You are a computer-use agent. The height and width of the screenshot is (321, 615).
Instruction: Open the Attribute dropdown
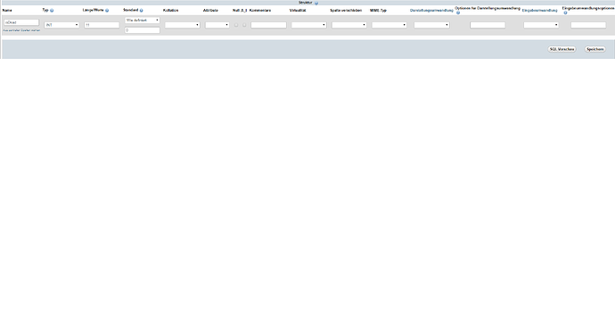[217, 25]
